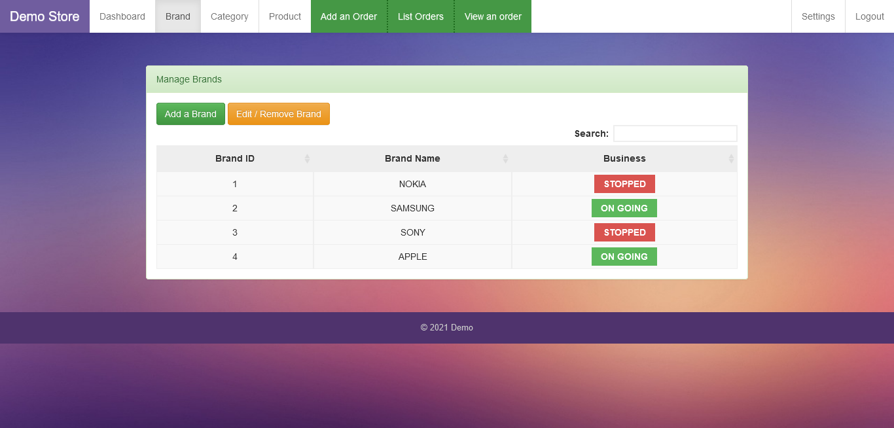Go to Category page
894x428 pixels.
pyautogui.click(x=230, y=16)
